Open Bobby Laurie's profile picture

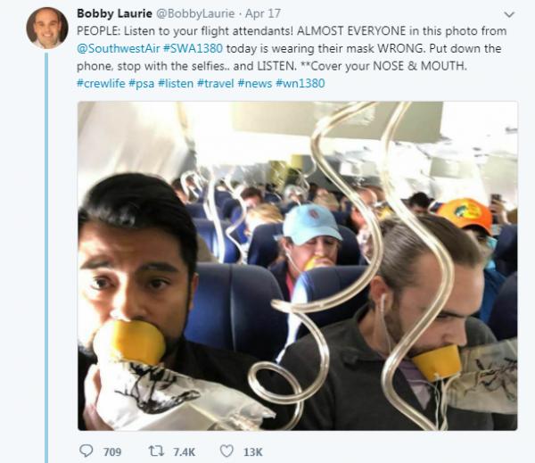(x=46, y=28)
